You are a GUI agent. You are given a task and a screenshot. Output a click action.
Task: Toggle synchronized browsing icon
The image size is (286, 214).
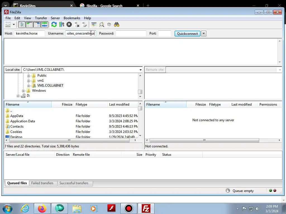[109, 25]
